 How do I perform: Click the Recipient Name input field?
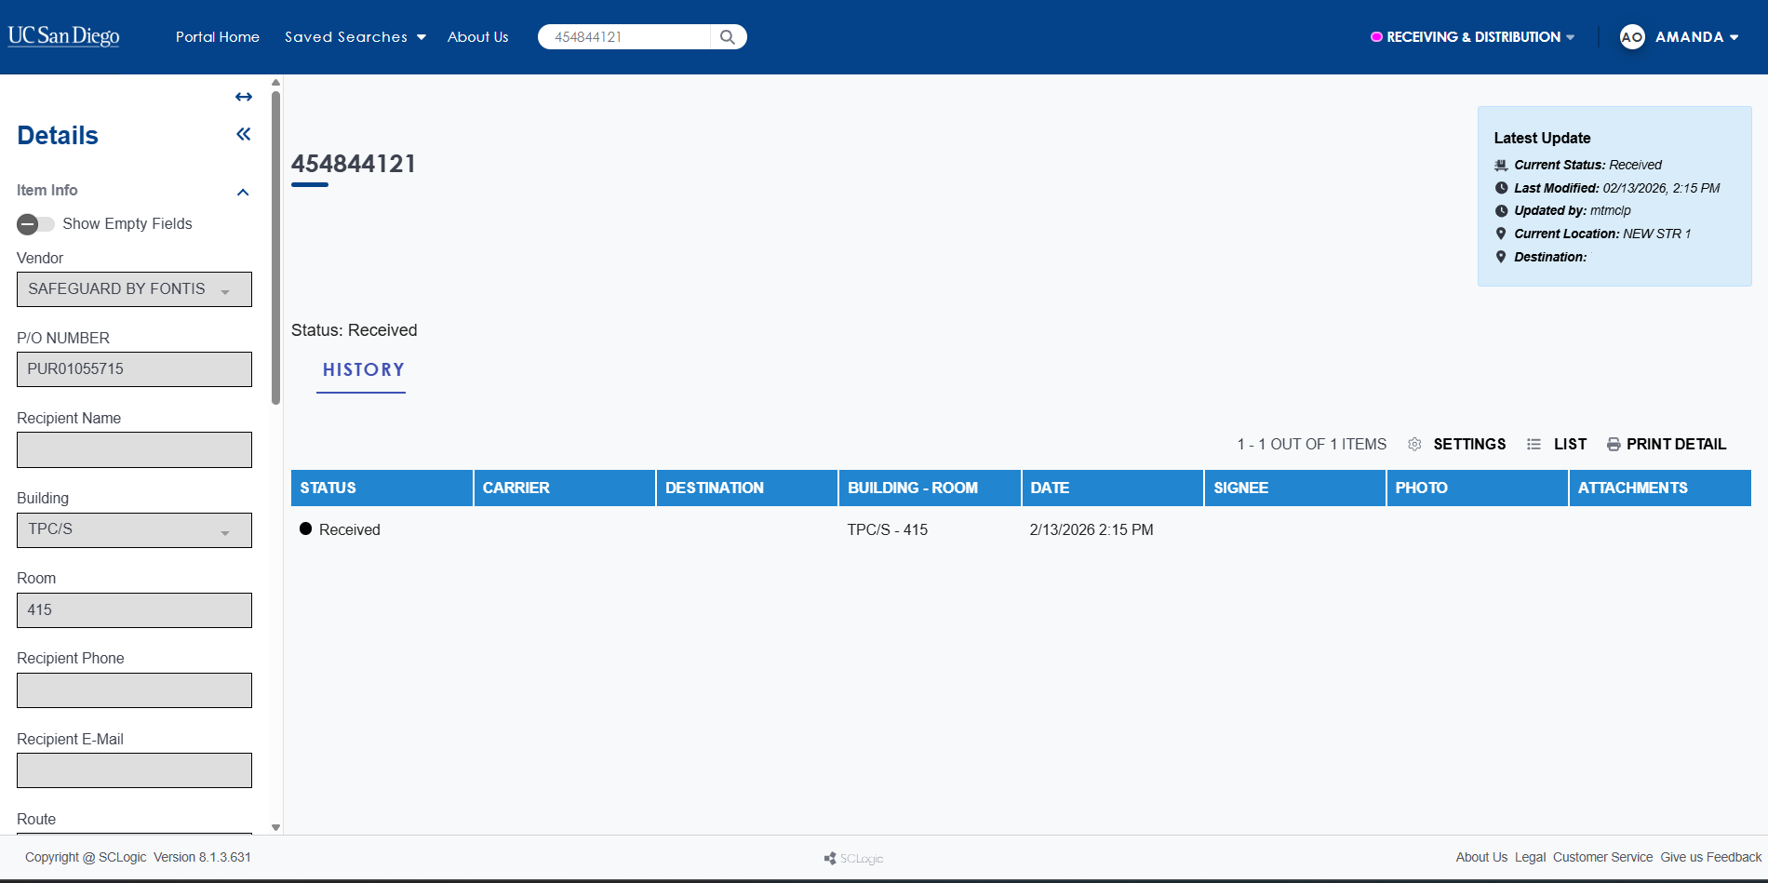(x=134, y=449)
